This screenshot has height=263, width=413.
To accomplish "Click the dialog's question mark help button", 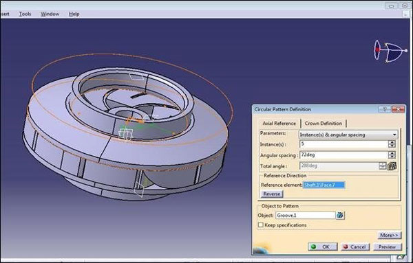I will pos(385,109).
